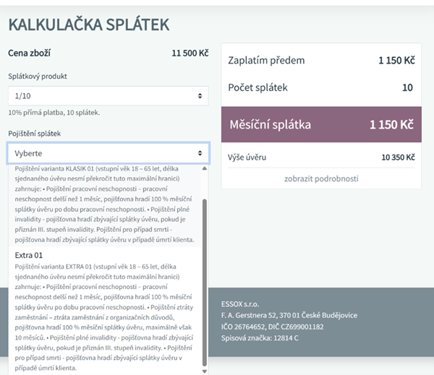This screenshot has width=434, height=375.
Task: Click the Splátkový produkt field label
Action: 38,76
